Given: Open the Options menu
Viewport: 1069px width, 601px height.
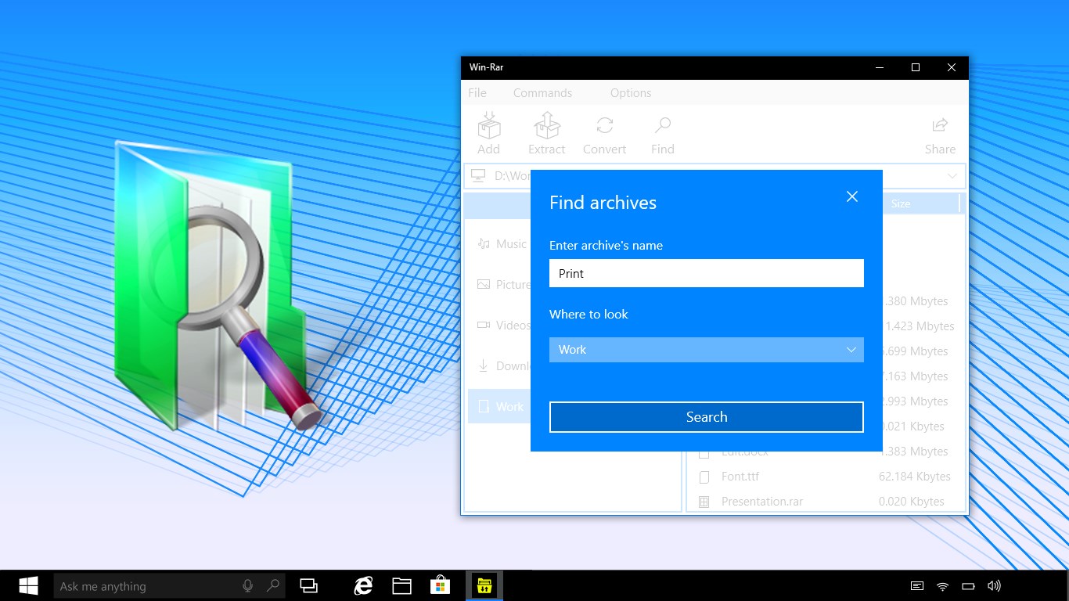Looking at the screenshot, I should pyautogui.click(x=631, y=93).
